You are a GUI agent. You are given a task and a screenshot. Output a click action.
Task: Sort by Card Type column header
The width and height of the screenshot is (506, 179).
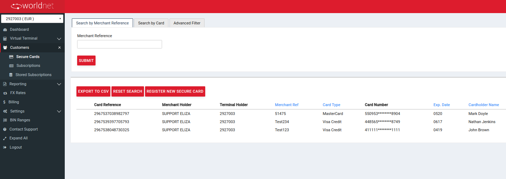pos(332,105)
